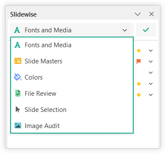Screen dimensions: 166x154
Task: Click the Image Audit picture icon
Action: [x=18, y=125]
